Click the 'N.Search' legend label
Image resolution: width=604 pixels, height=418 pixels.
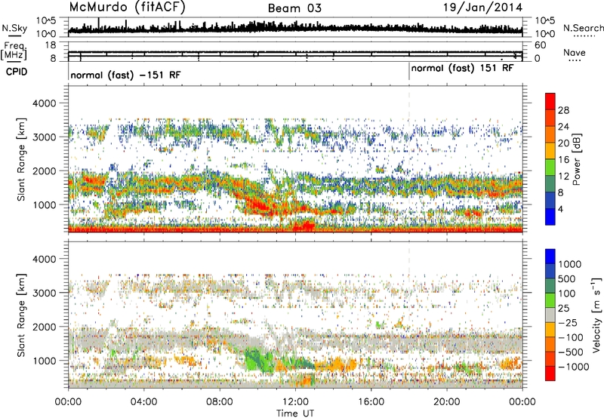[x=583, y=28]
